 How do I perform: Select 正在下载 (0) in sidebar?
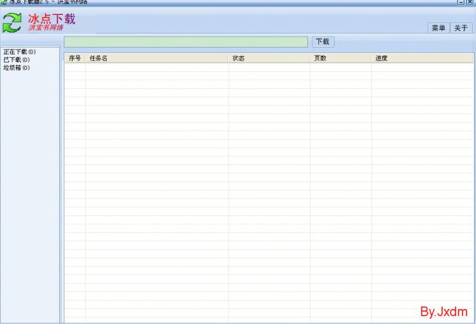pyautogui.click(x=20, y=52)
